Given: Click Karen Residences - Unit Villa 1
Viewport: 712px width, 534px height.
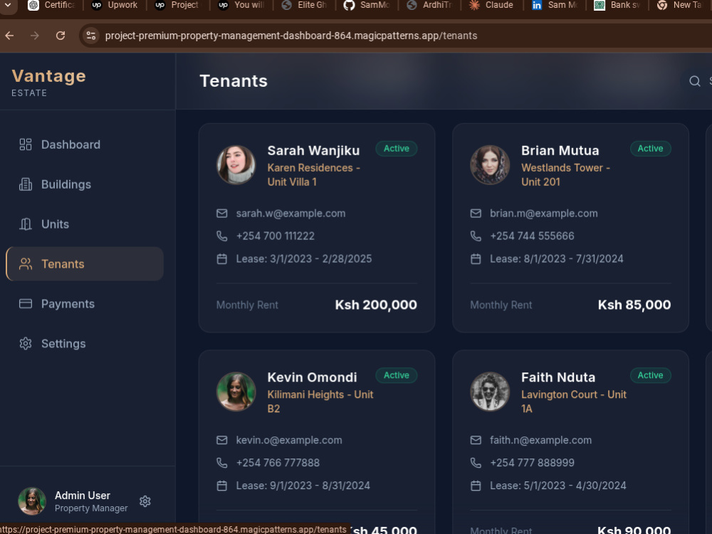Looking at the screenshot, I should (313, 175).
